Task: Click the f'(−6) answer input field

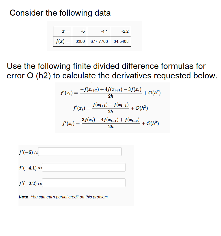Action: 80,151
